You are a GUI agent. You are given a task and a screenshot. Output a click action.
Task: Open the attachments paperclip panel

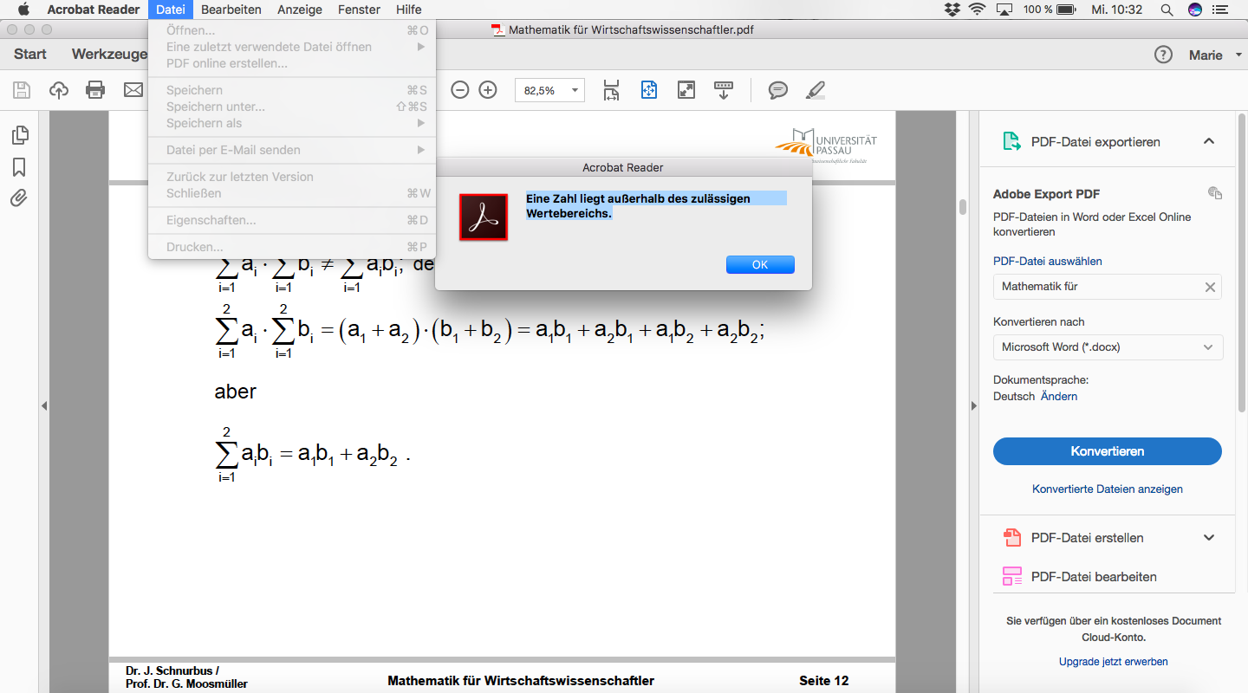click(19, 198)
